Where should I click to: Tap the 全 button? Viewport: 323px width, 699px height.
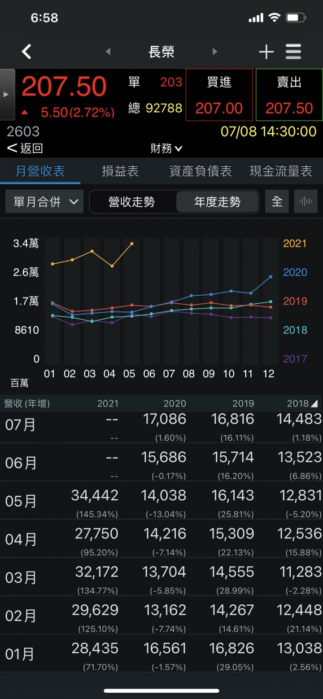point(277,201)
